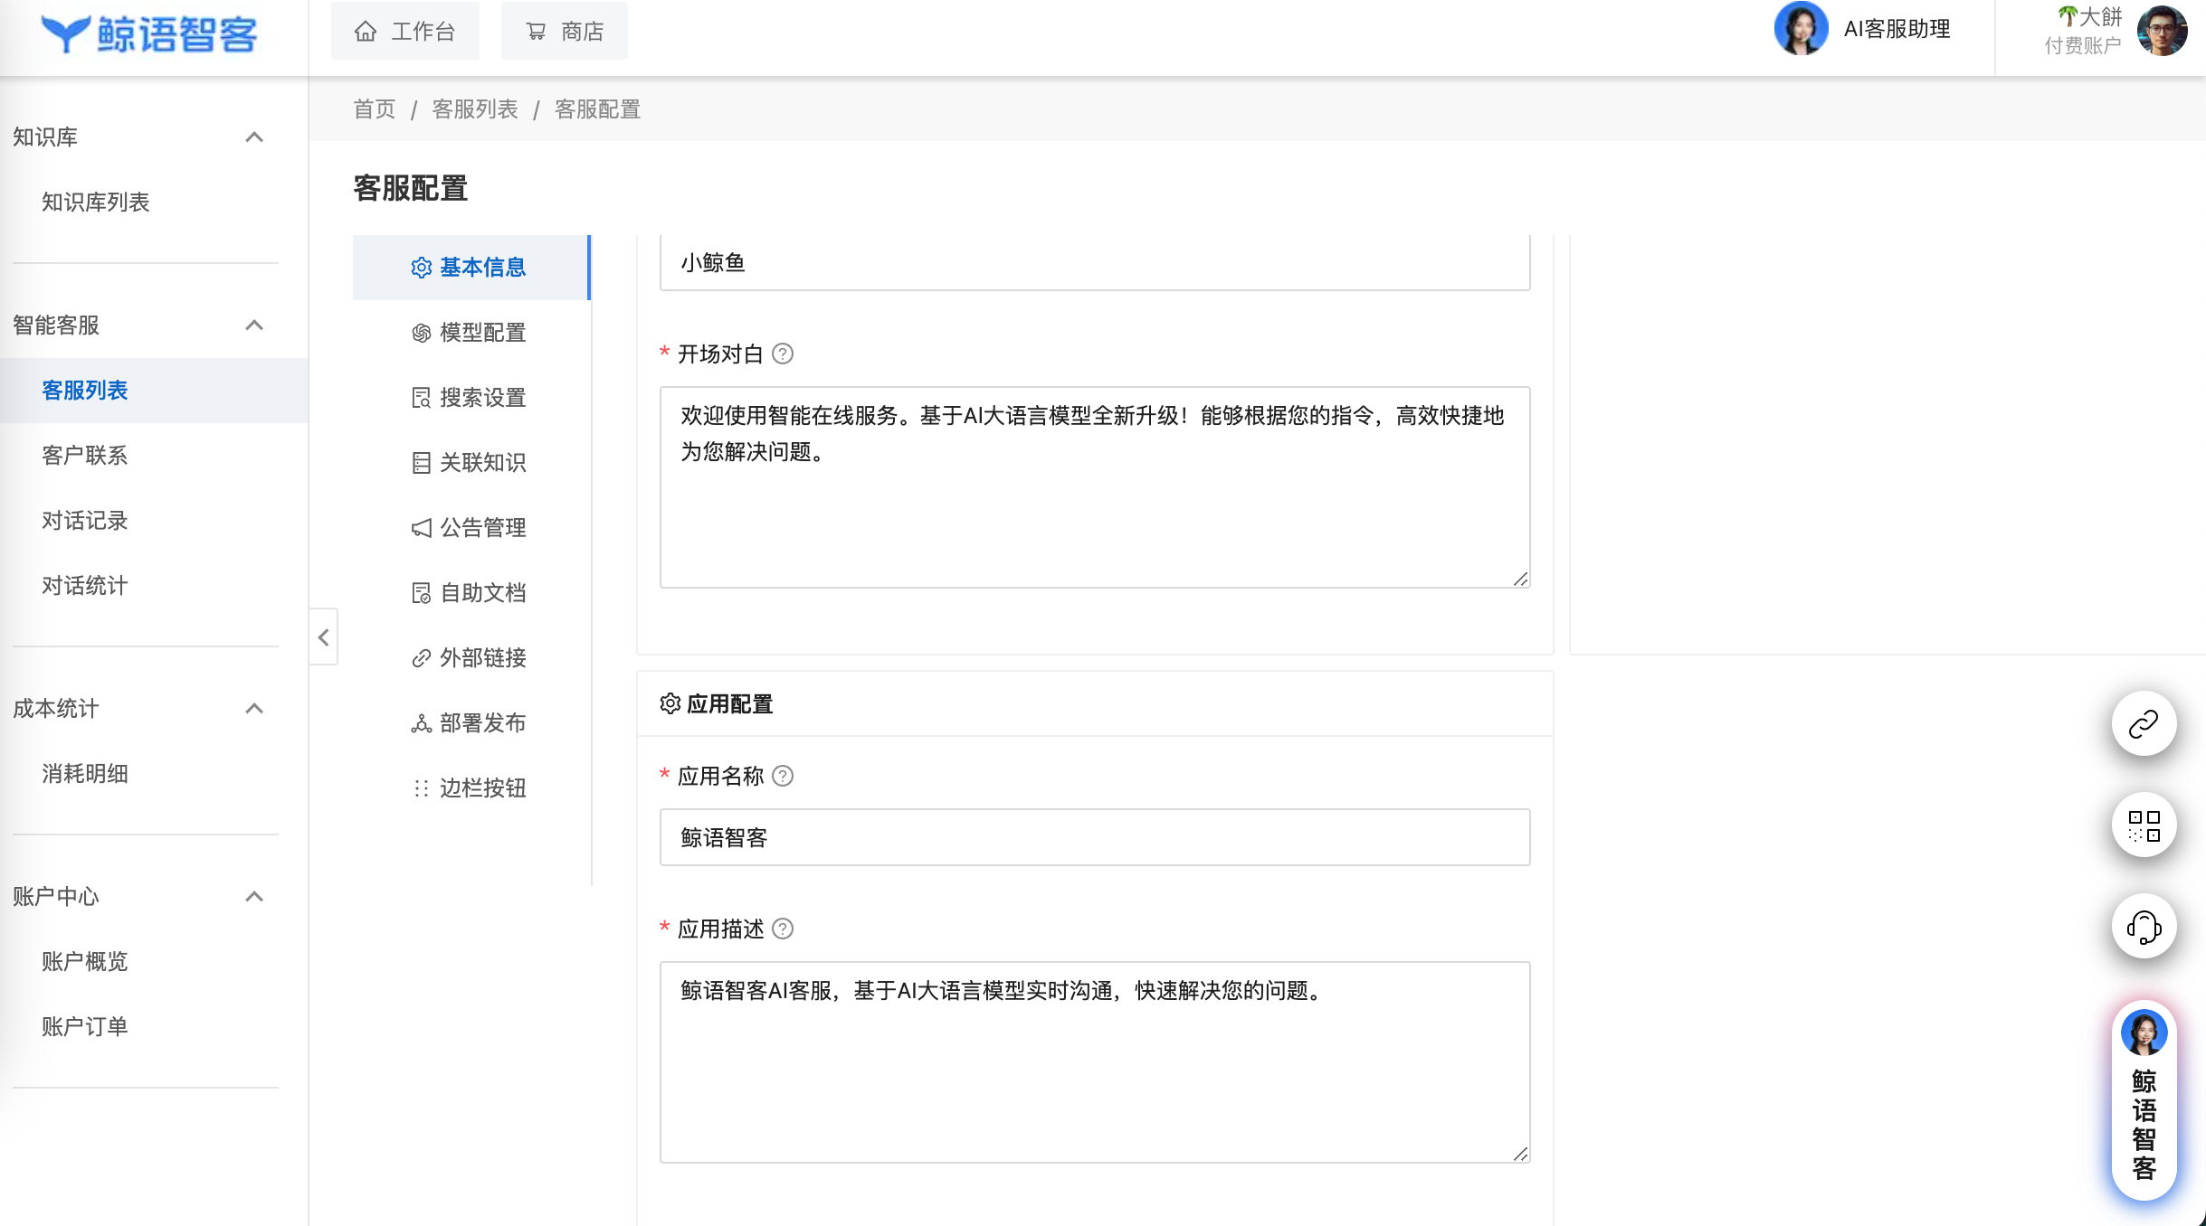Collapse the left sidebar with arrow
2206x1226 pixels.
323,637
